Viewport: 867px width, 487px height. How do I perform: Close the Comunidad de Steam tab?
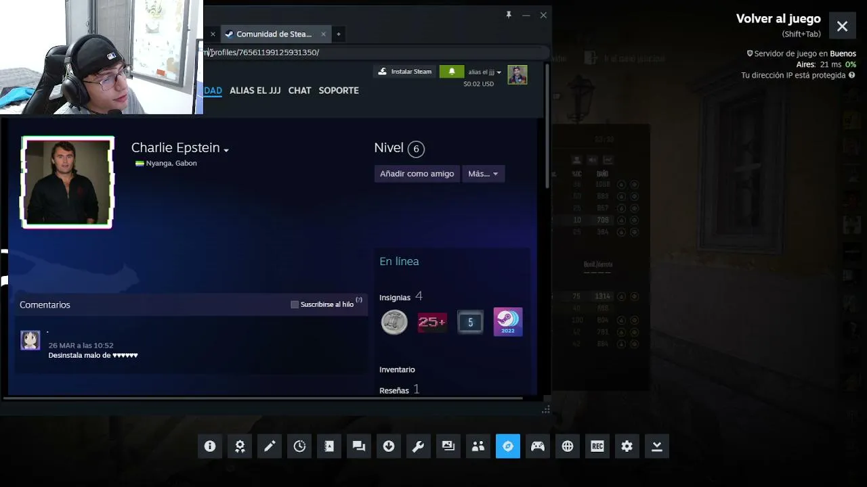click(x=323, y=34)
